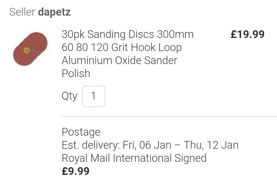Click the Aluminium Oxide Sander title line
This screenshot has width=277, height=182.
coord(120,60)
